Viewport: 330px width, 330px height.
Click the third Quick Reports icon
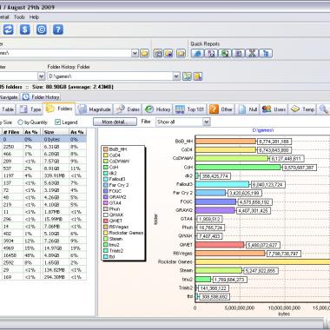pyautogui.click(x=225, y=53)
